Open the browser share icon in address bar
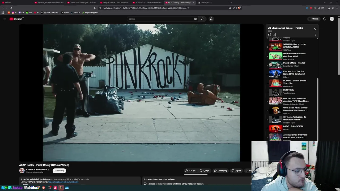The width and height of the screenshot is (340, 191). pos(234,8)
